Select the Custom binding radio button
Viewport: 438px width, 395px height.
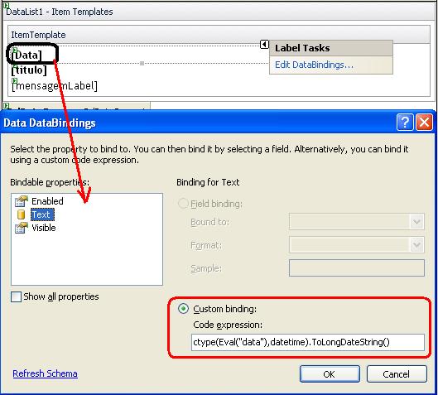coord(183,309)
